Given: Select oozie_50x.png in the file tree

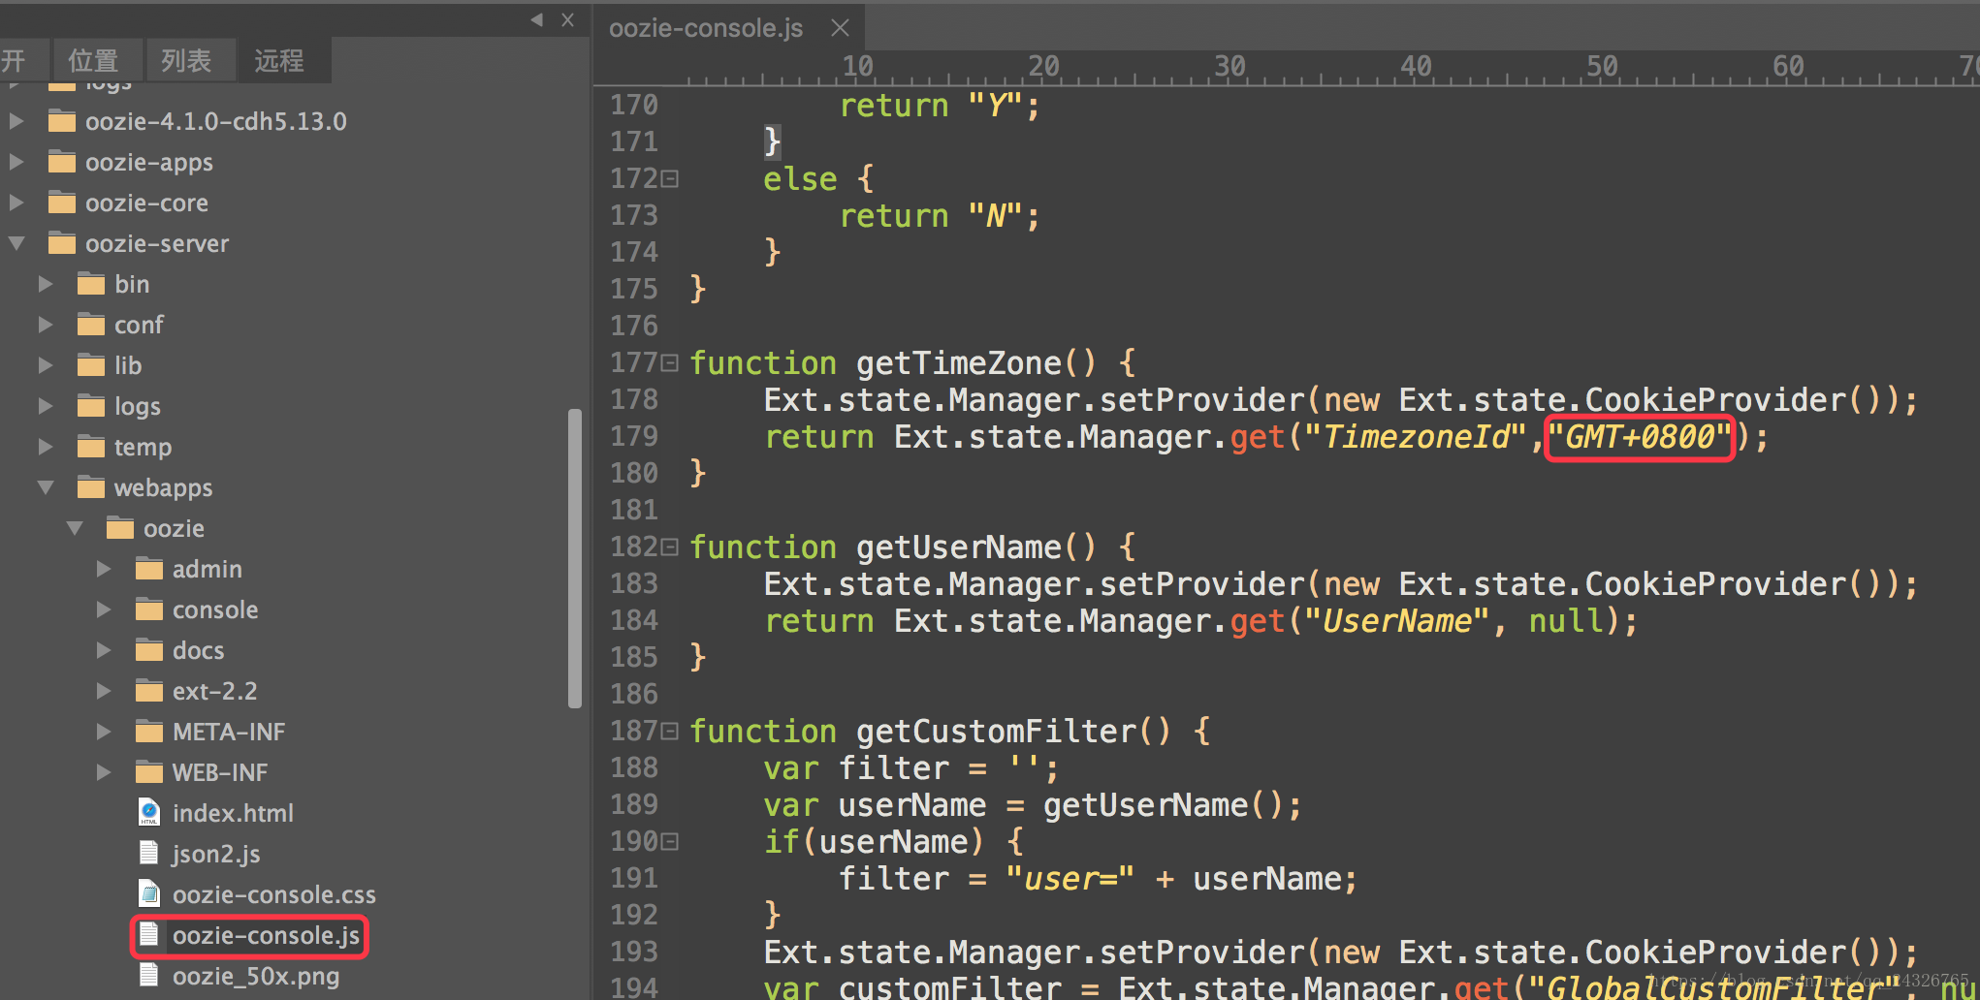Looking at the screenshot, I should (256, 976).
